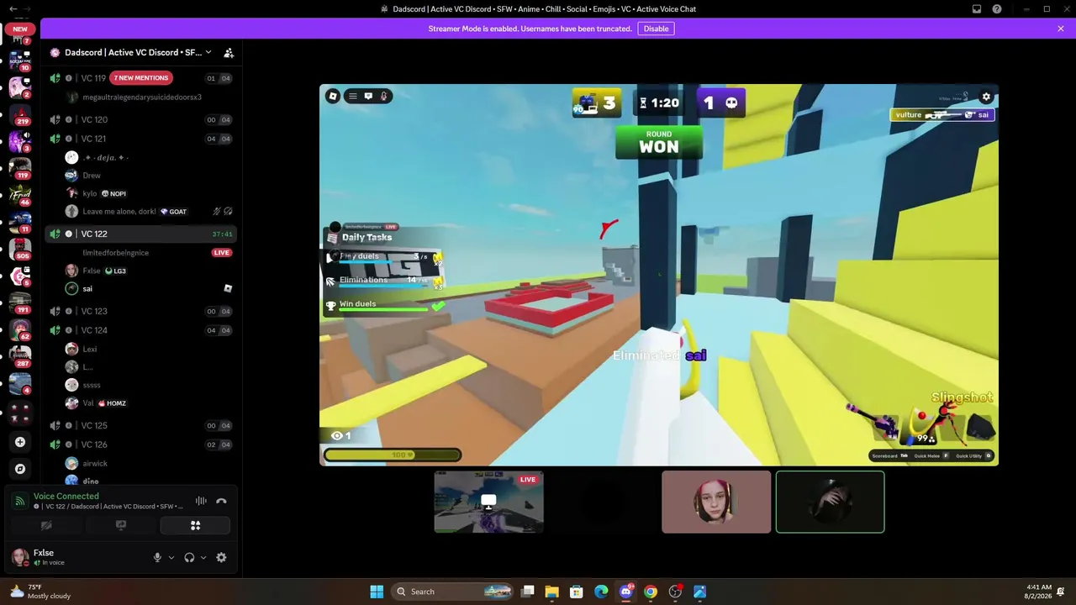Toggle screen sharing in the voice panel
Viewport: 1076px width, 605px height.
[121, 526]
